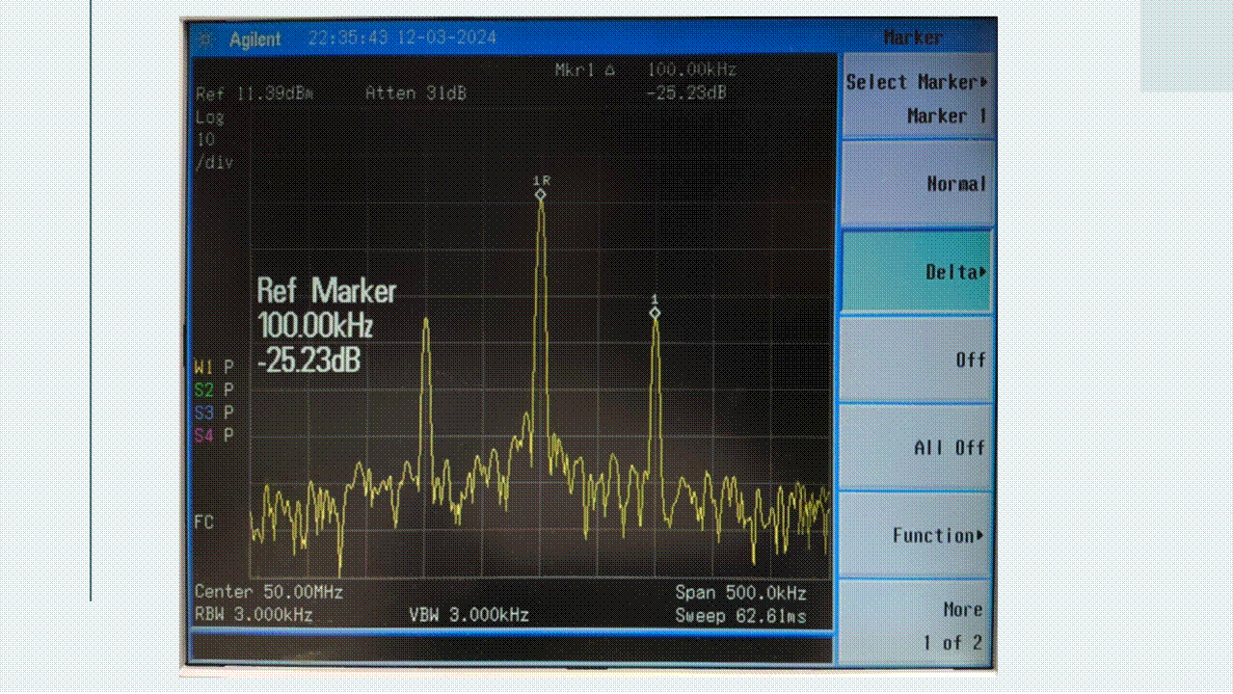Image resolution: width=1233 pixels, height=694 pixels.
Task: Click the pink S4 trace indicator
Action: (203, 436)
